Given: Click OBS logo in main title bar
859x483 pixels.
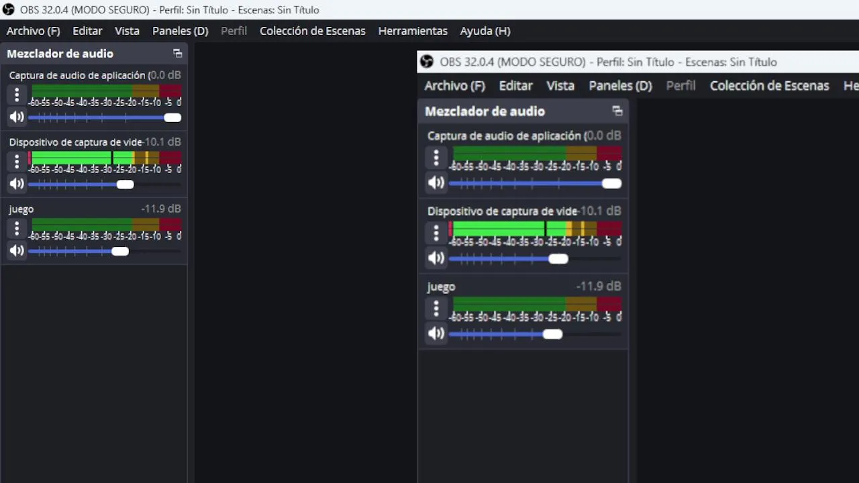Looking at the screenshot, I should pyautogui.click(x=9, y=10).
